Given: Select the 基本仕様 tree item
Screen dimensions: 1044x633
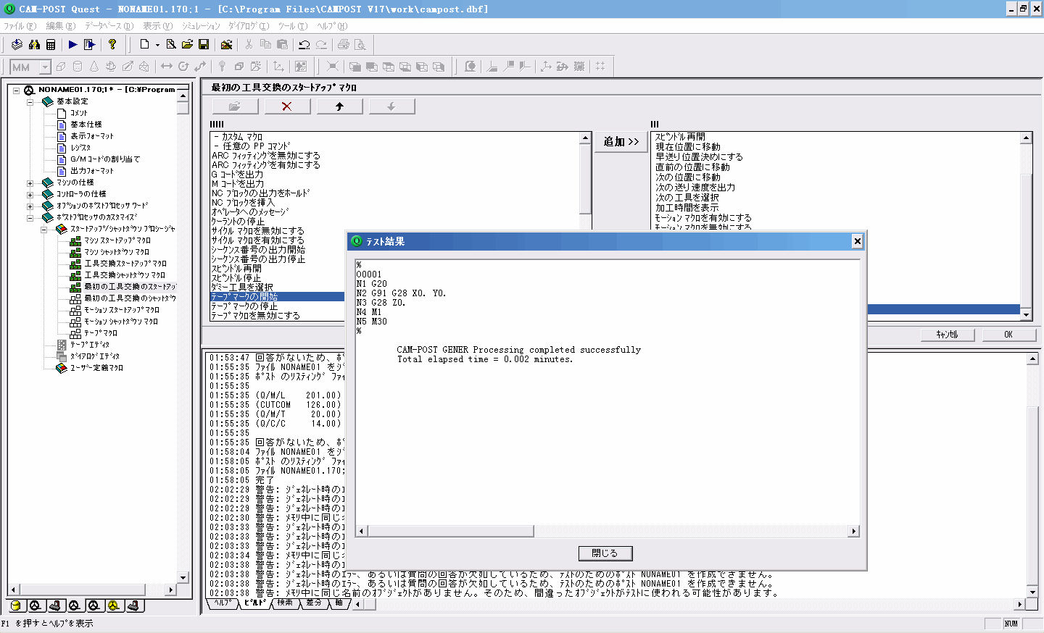Looking at the screenshot, I should click(x=86, y=125).
